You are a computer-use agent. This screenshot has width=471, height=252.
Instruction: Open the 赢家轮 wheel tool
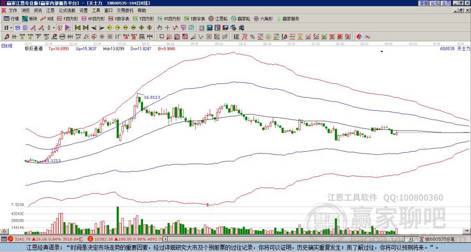coord(241,18)
